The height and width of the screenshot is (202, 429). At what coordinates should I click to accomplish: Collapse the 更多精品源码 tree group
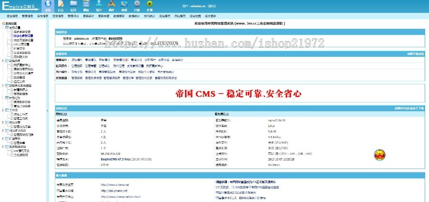[3, 147]
